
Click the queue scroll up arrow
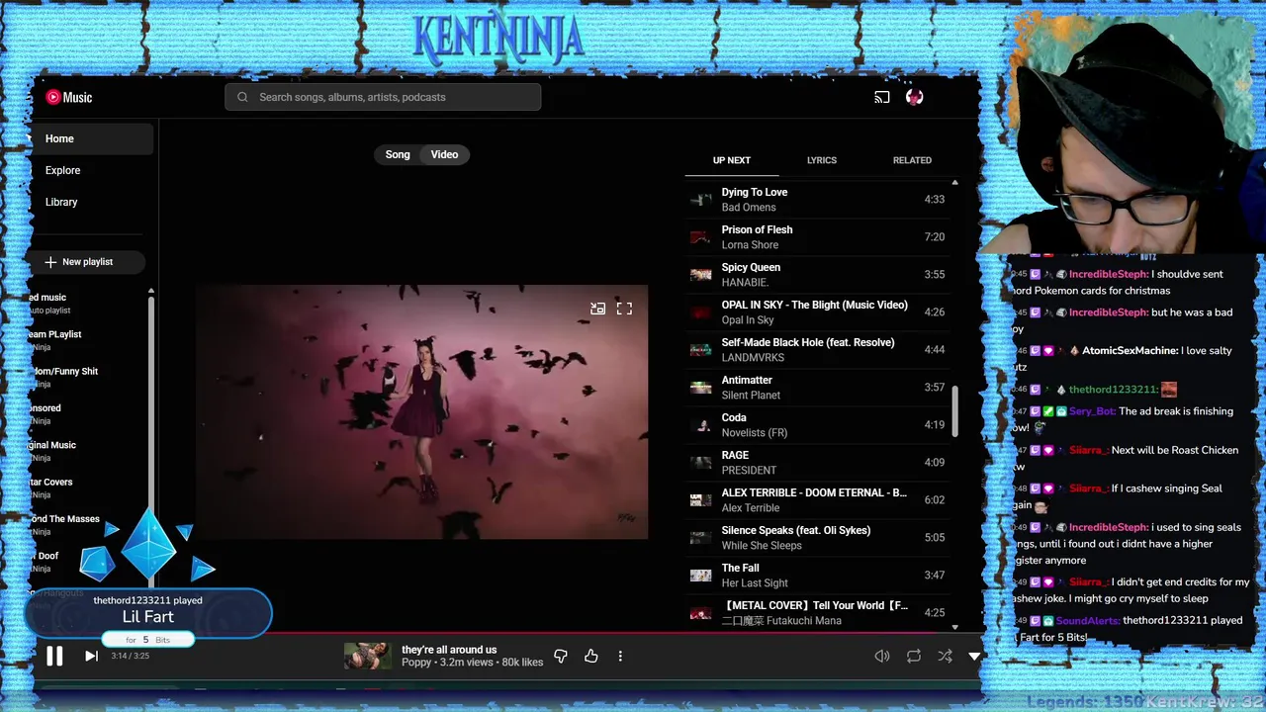click(954, 183)
